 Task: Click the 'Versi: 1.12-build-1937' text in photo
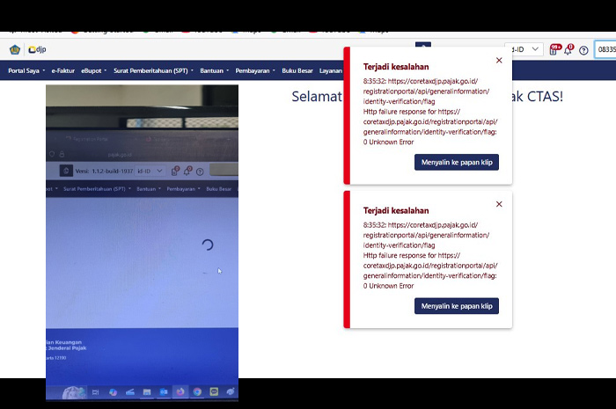[104, 172]
